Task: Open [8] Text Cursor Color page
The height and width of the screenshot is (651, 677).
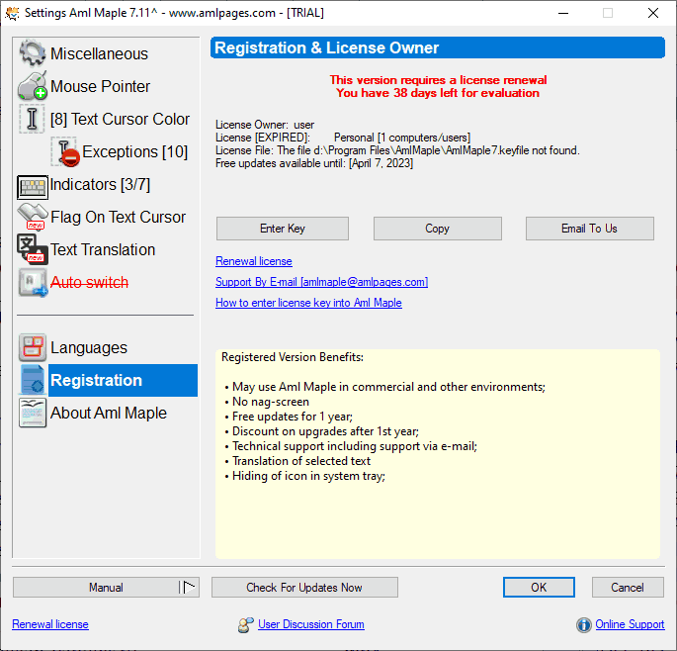Action: tap(120, 119)
